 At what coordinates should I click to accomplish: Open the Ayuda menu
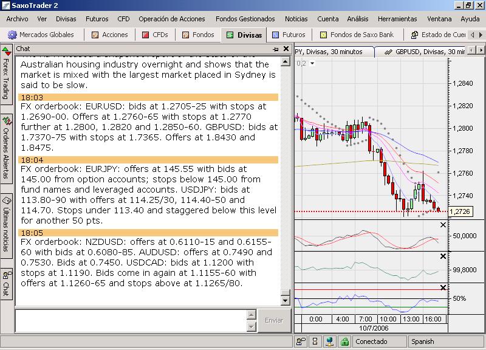click(x=470, y=19)
